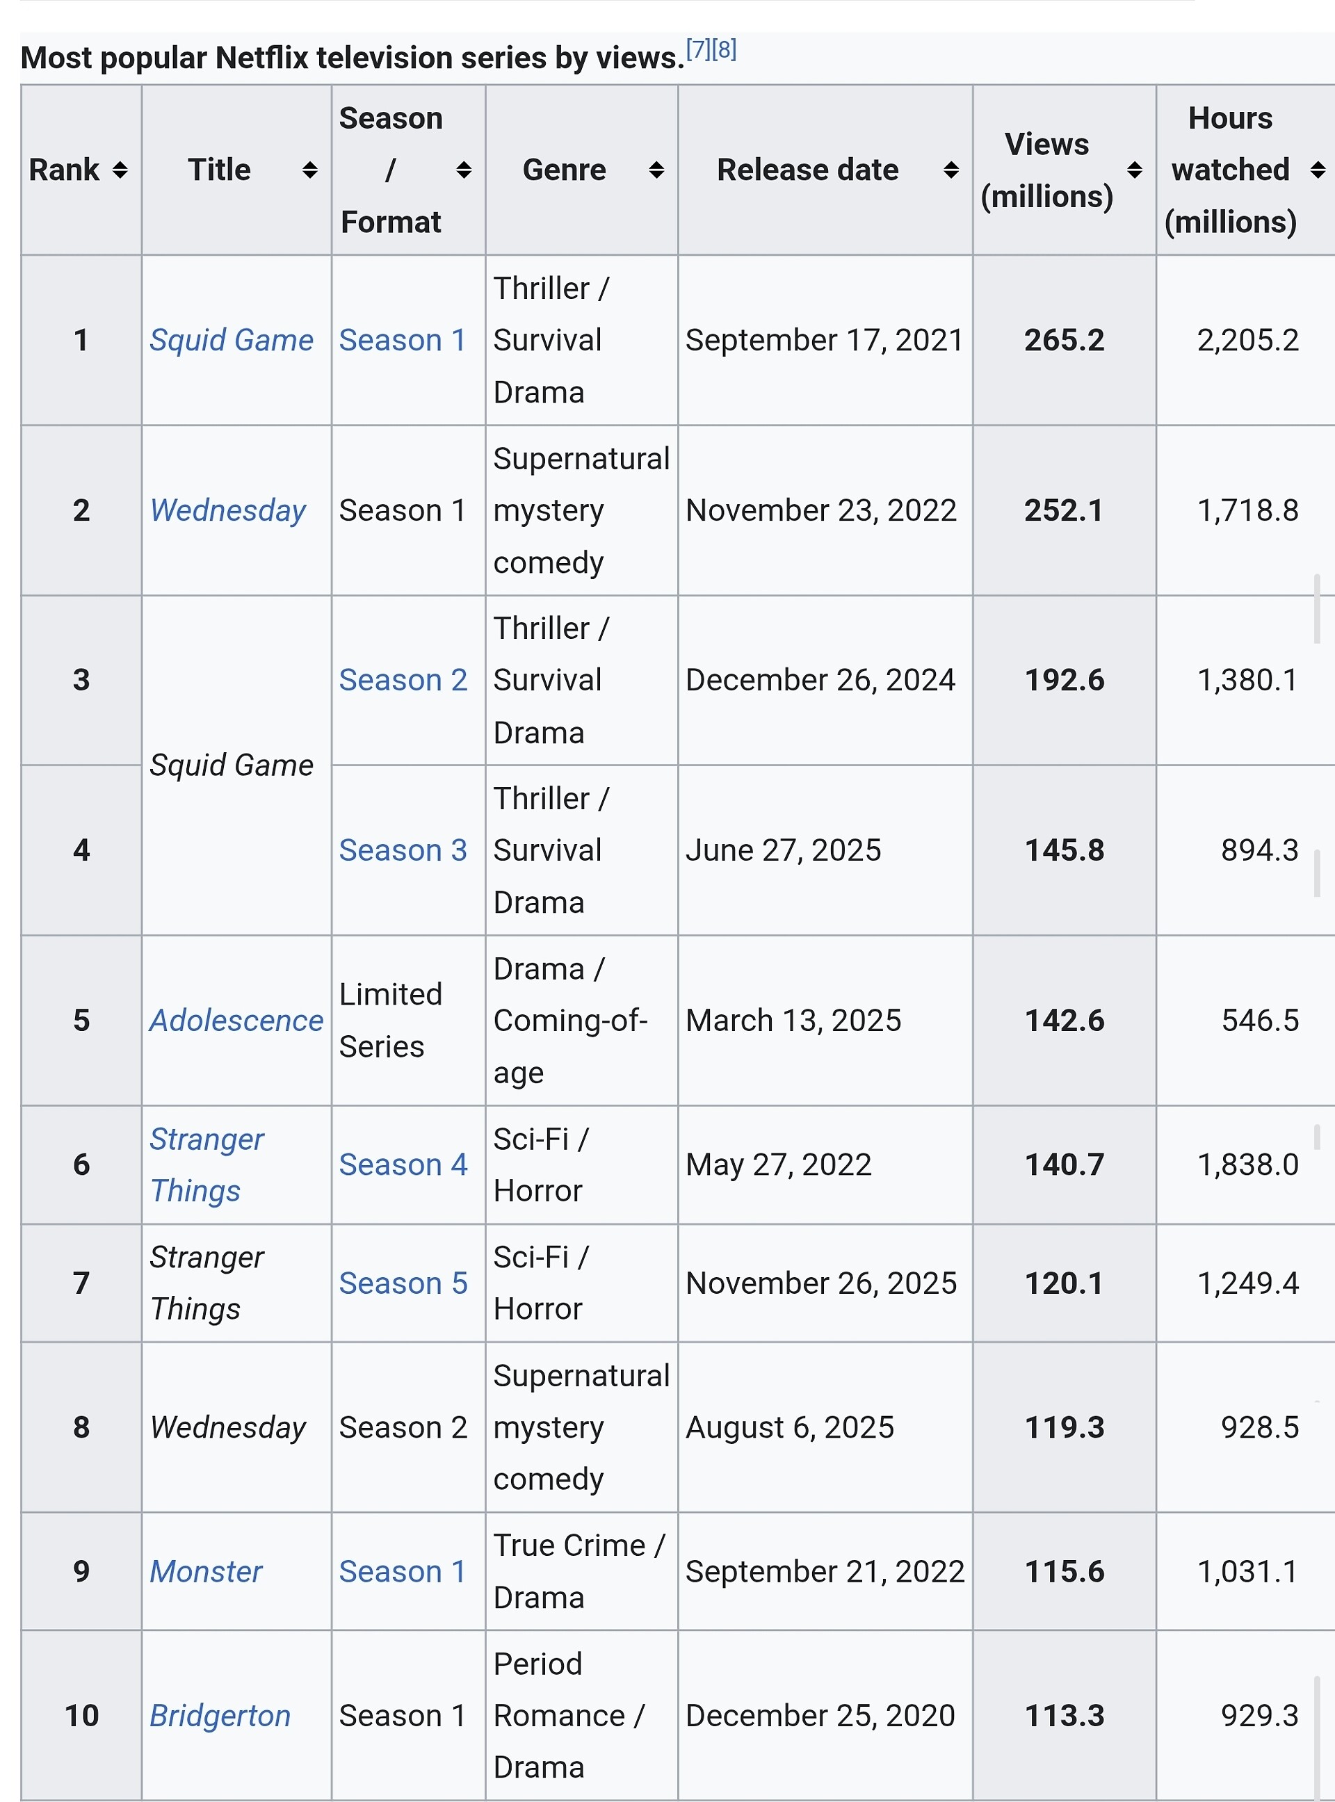This screenshot has height=1802, width=1335.
Task: Open the Stranger Things title link
Action: [207, 1164]
